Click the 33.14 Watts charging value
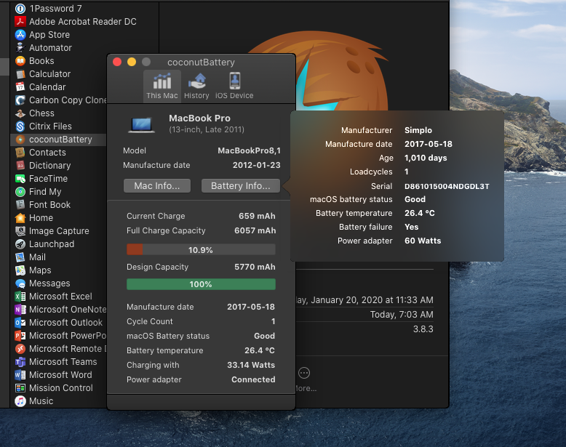 coord(251,365)
